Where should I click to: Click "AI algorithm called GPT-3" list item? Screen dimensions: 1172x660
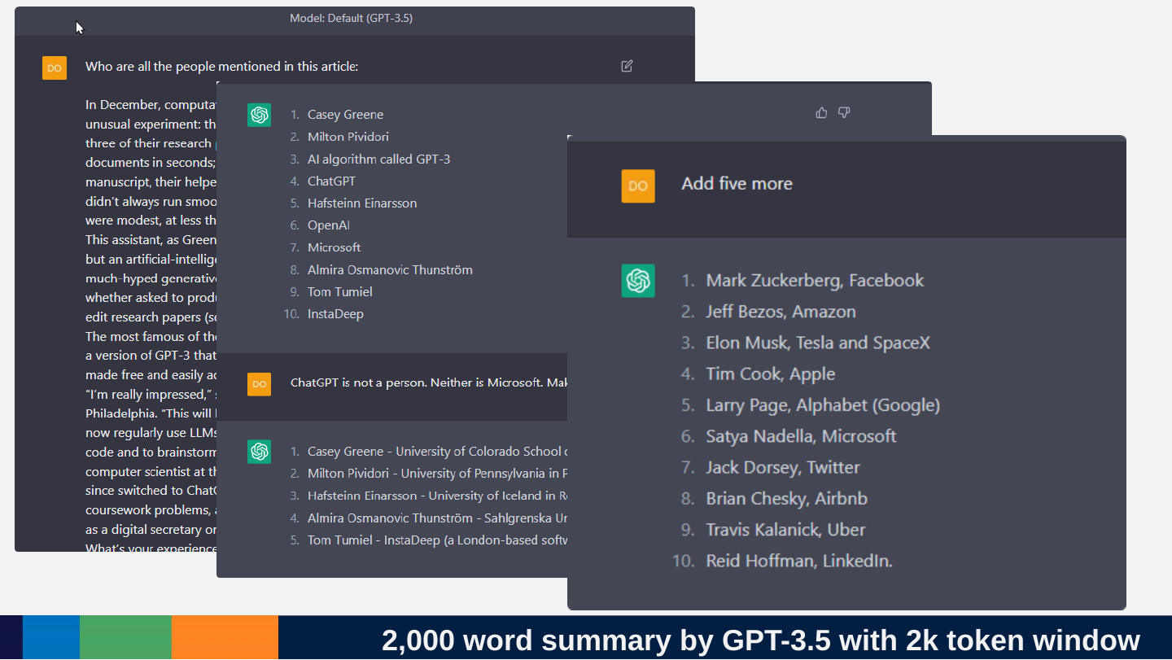tap(378, 159)
